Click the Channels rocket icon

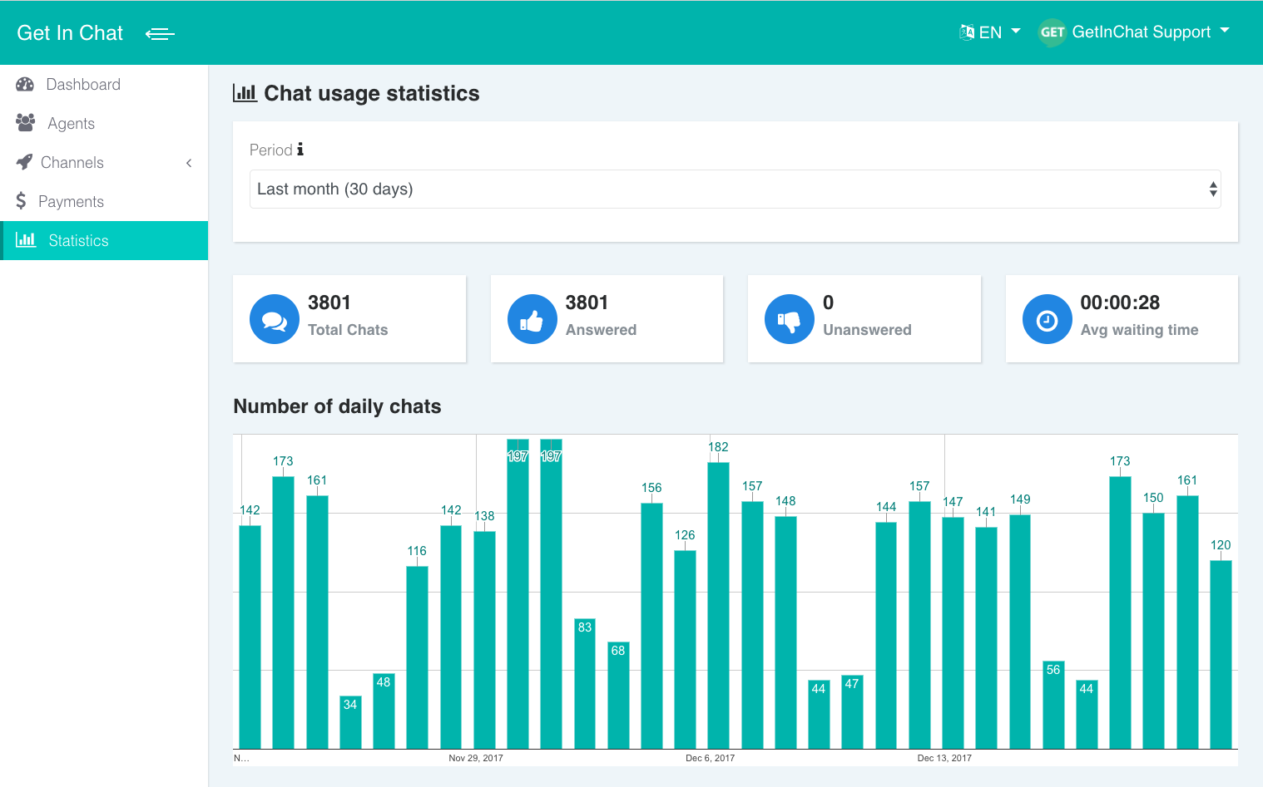(24, 162)
